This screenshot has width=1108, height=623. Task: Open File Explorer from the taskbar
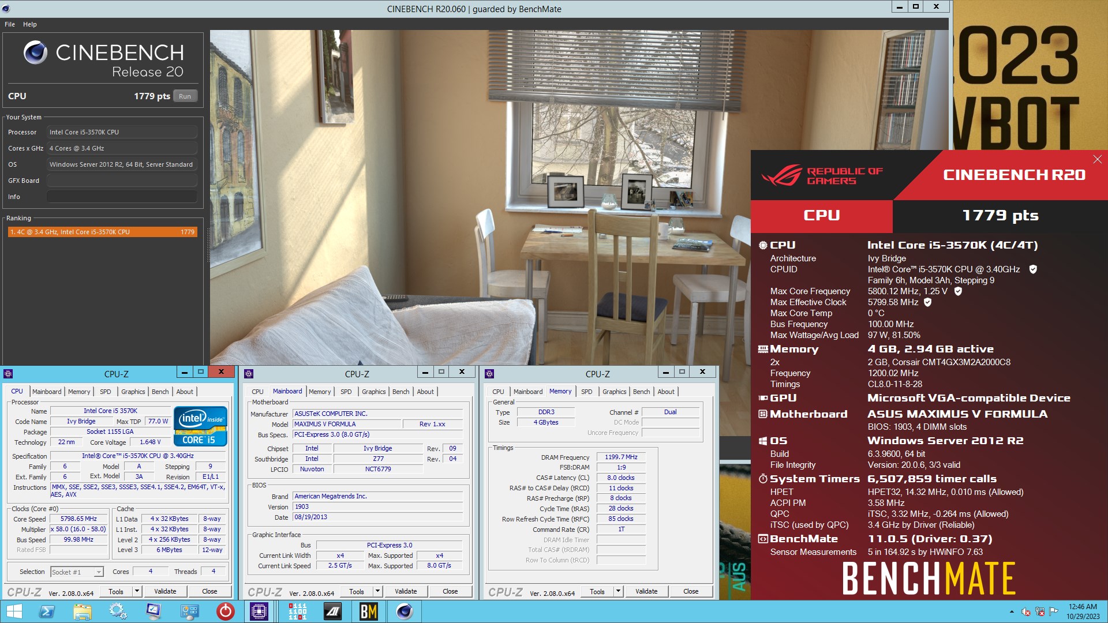(x=83, y=611)
